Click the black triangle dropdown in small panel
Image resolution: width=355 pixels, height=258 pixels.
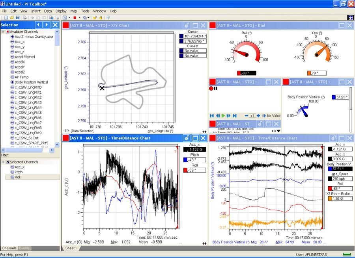pos(278,131)
